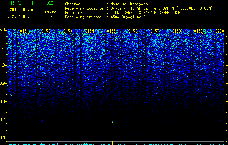The image size is (228, 145).
Task: Click the 0156 time marker
Action: pos(133,31)
